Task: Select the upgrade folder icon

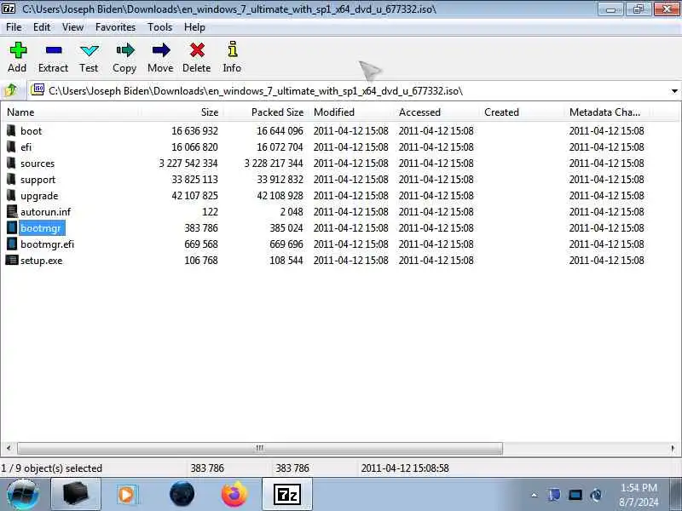Action: pos(11,195)
